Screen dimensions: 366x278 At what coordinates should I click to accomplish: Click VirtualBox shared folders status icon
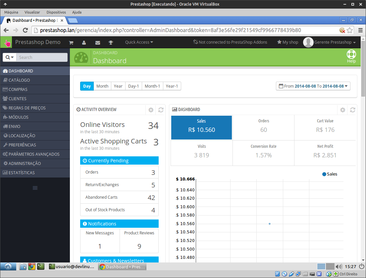point(305,274)
